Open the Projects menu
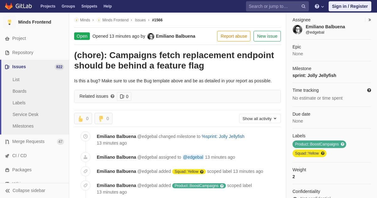Screen dimensions: 377x198 [48, 6]
